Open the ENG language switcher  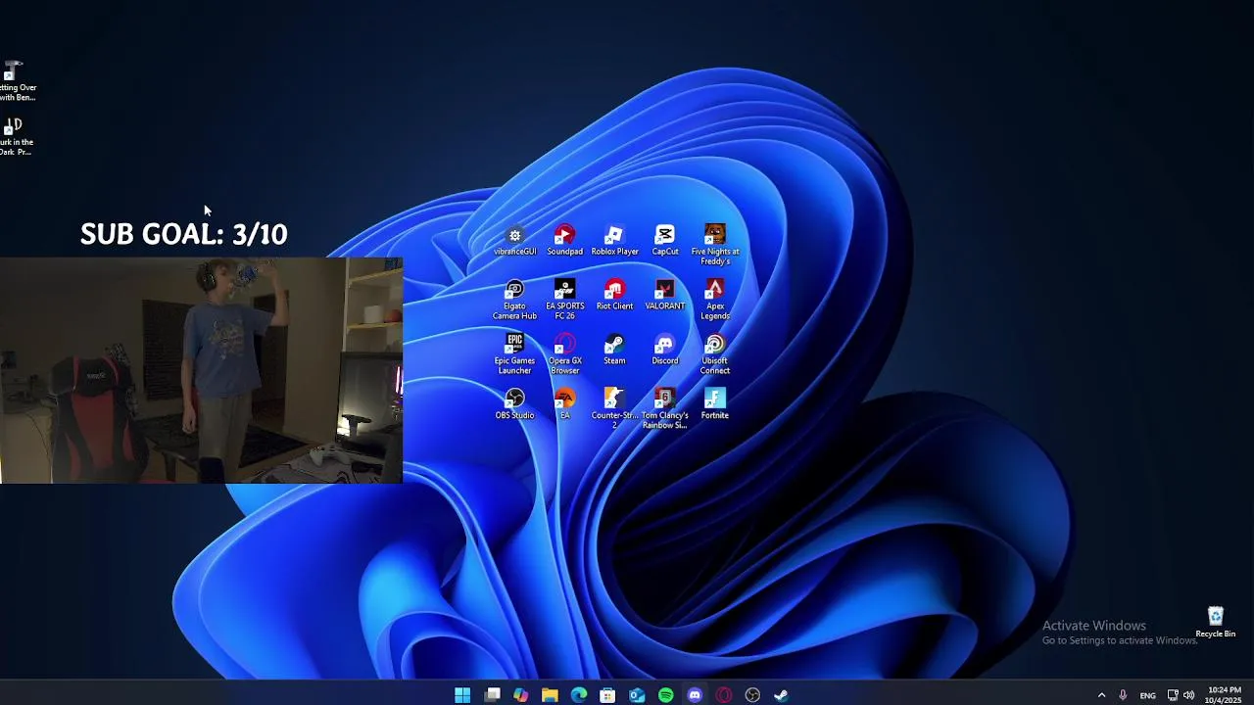click(1147, 695)
